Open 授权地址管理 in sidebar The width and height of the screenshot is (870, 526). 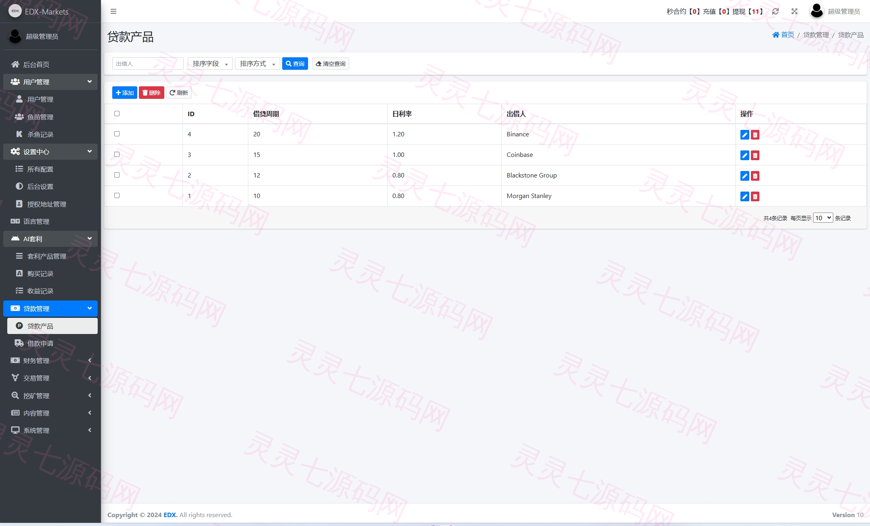(50, 204)
